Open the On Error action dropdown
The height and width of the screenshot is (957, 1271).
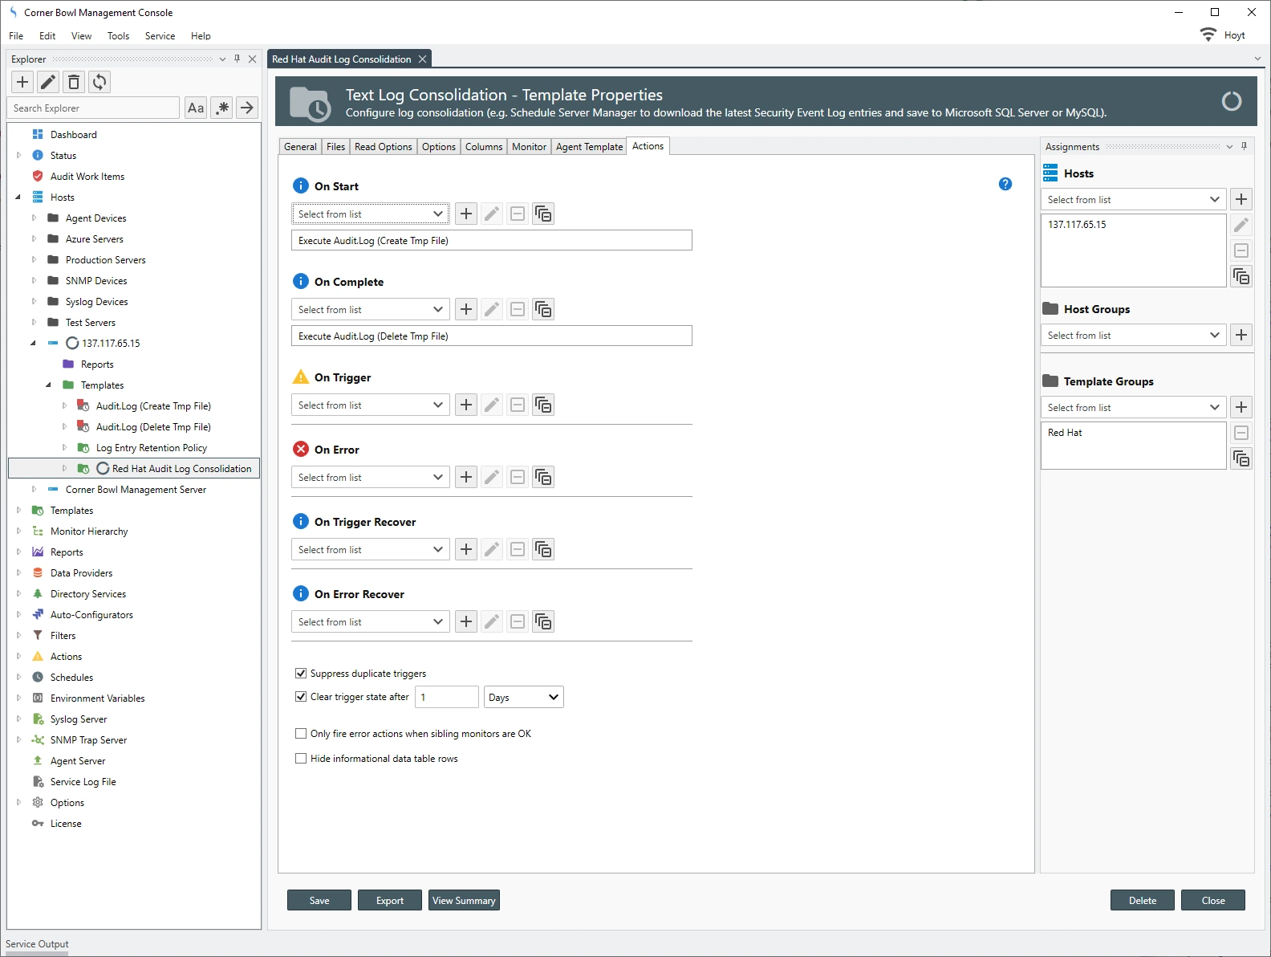[369, 478]
